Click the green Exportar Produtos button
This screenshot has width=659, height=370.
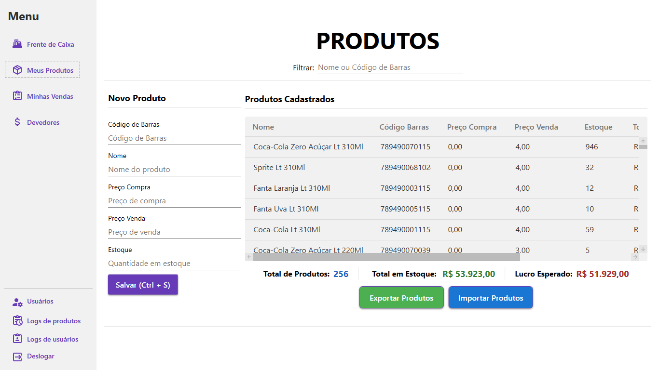401,298
